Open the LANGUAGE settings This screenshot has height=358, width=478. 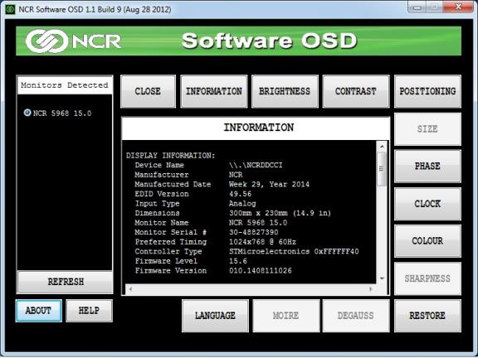[215, 316]
